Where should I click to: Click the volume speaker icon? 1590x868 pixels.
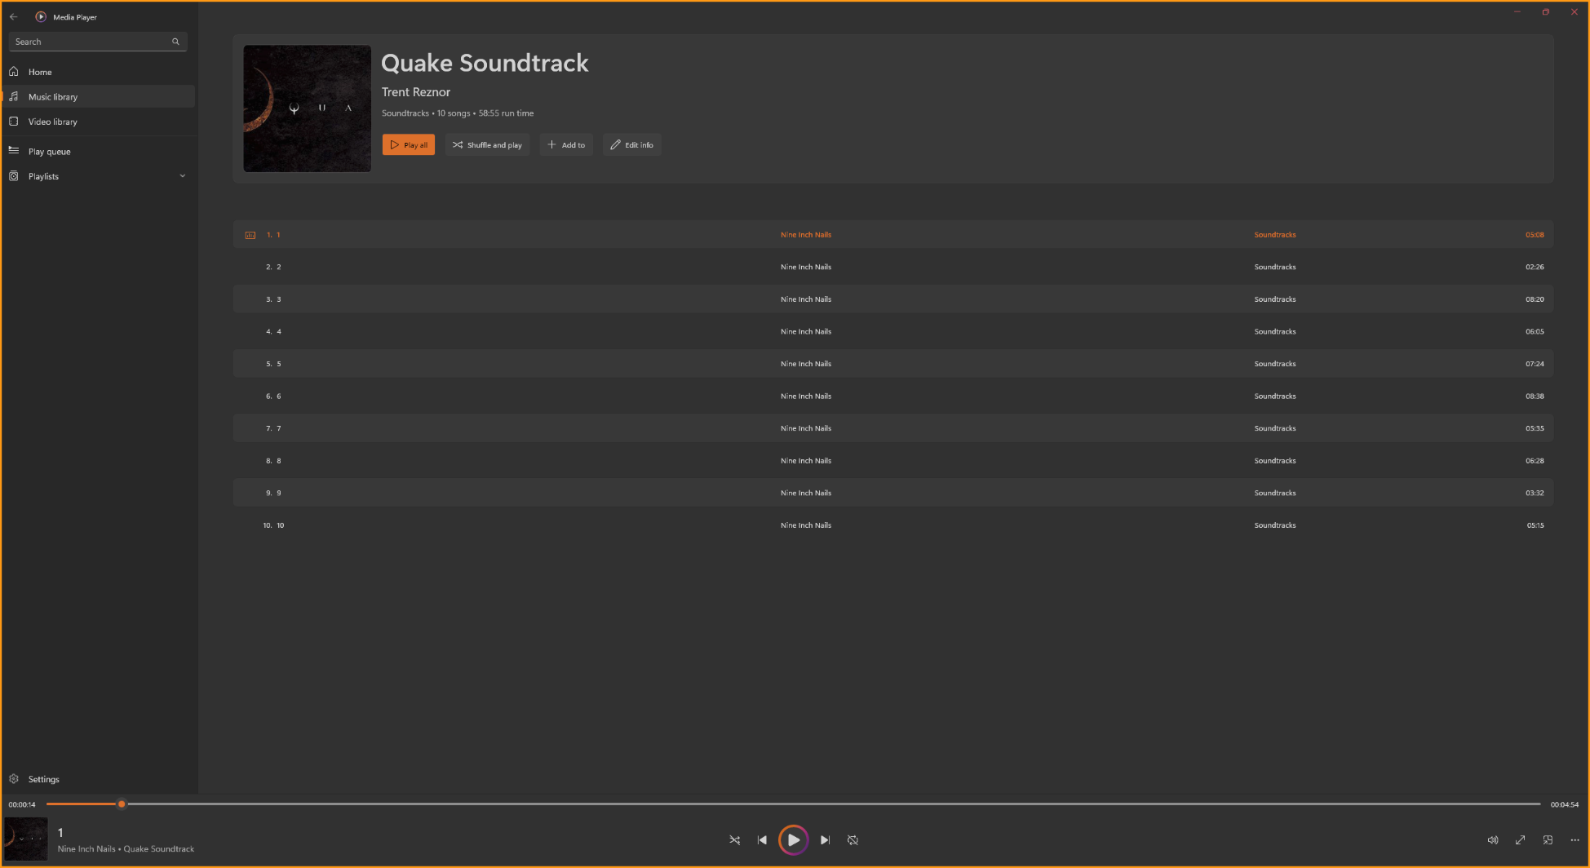point(1492,840)
